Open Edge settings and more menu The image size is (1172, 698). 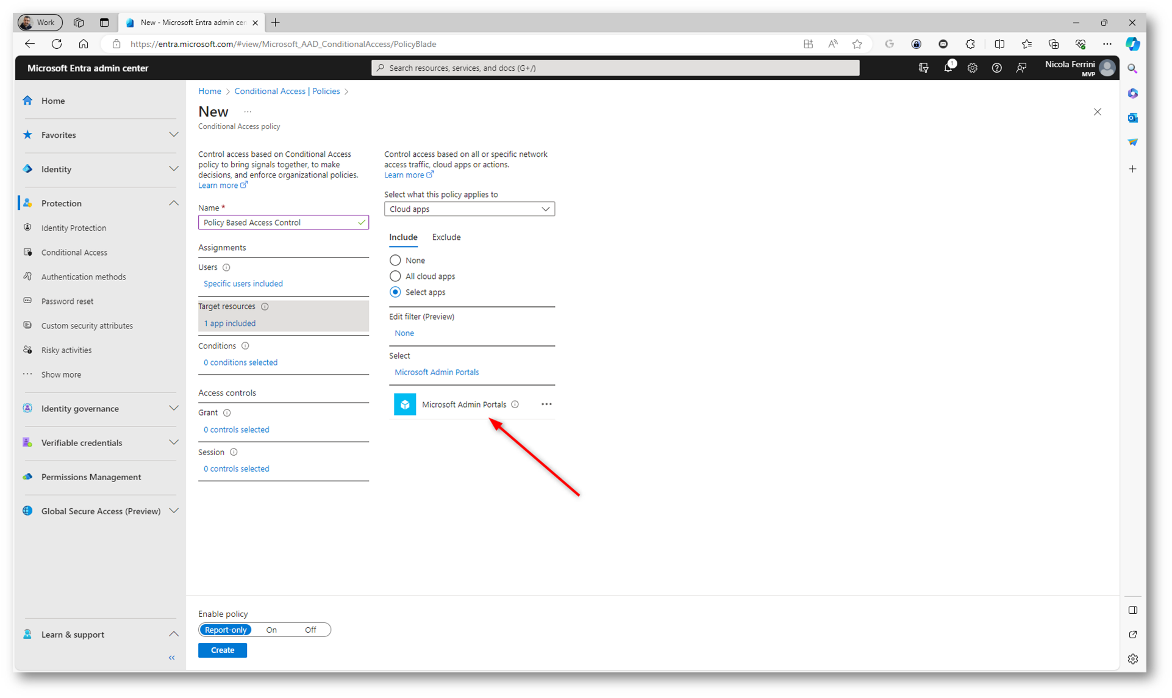pos(1107,44)
